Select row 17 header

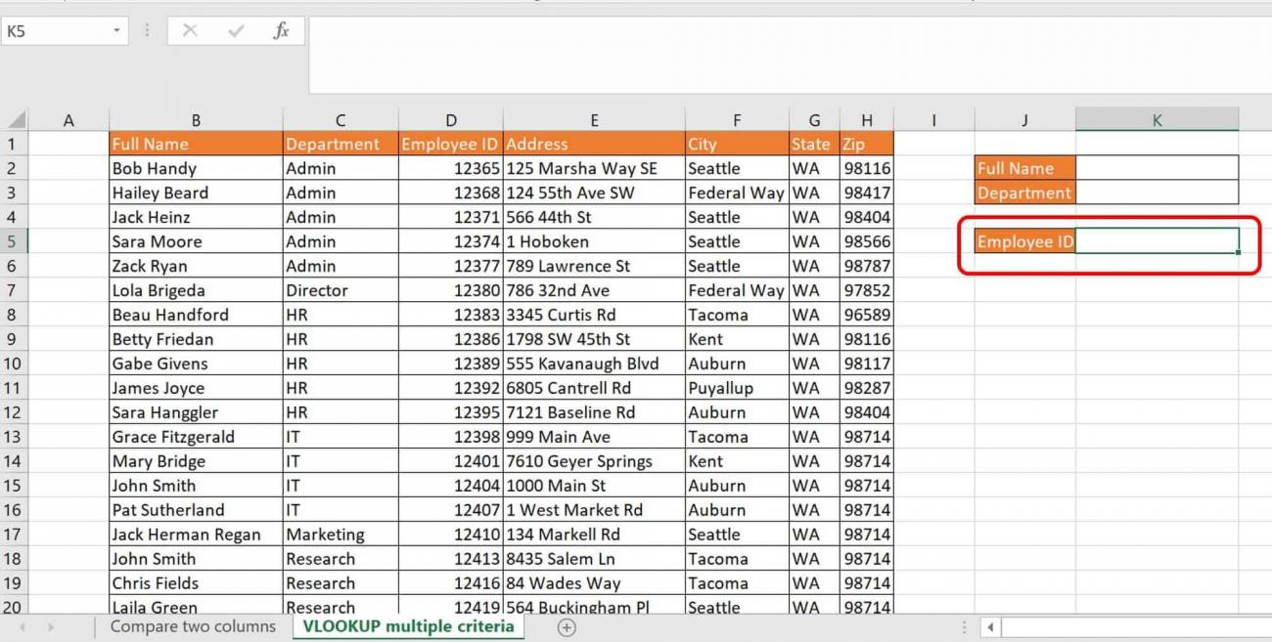coord(14,535)
